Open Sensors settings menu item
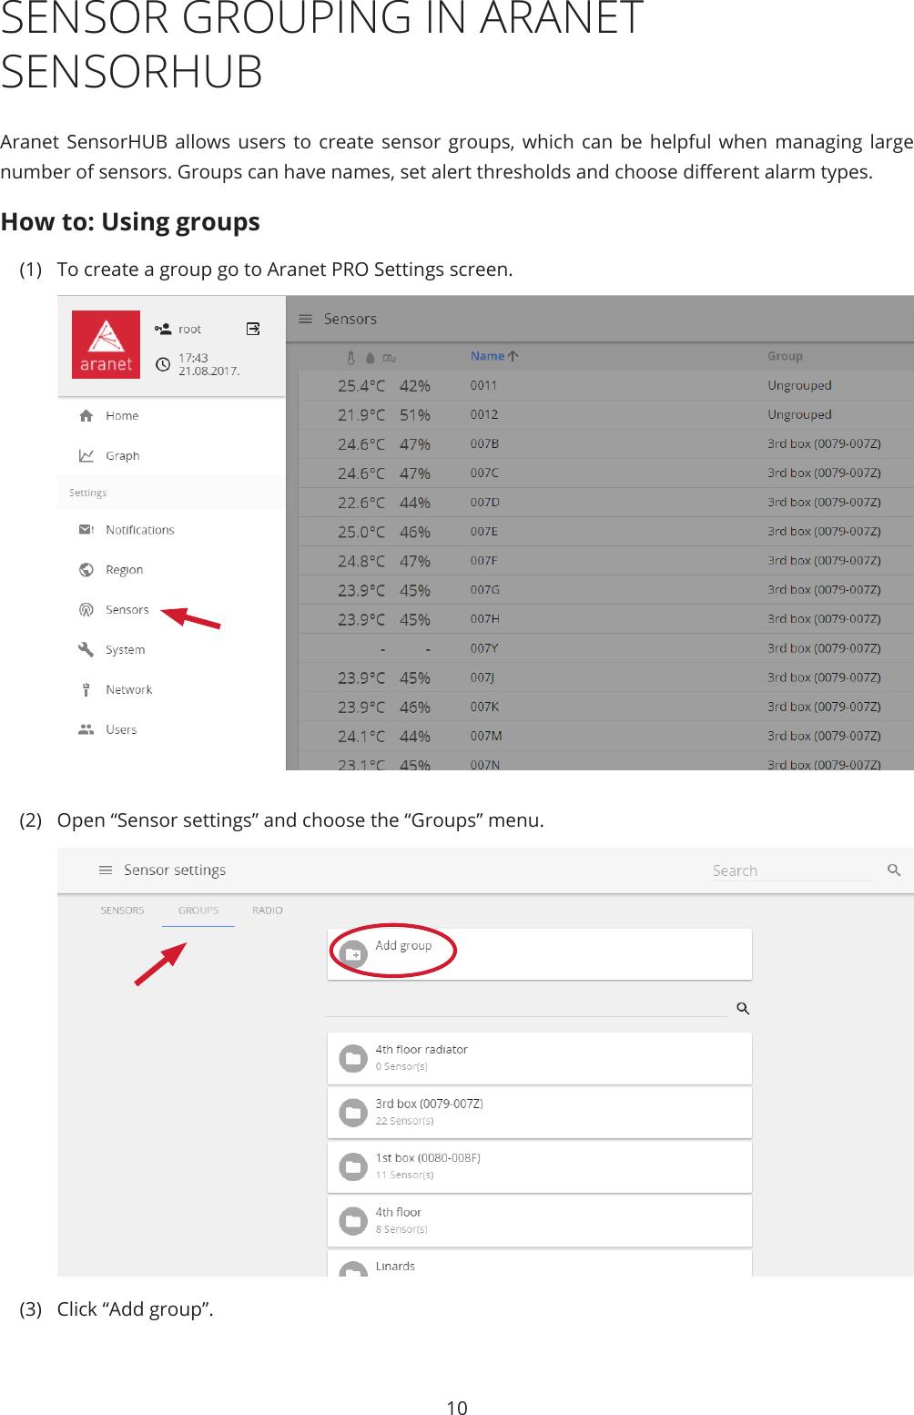914x1415 pixels. 171,609
